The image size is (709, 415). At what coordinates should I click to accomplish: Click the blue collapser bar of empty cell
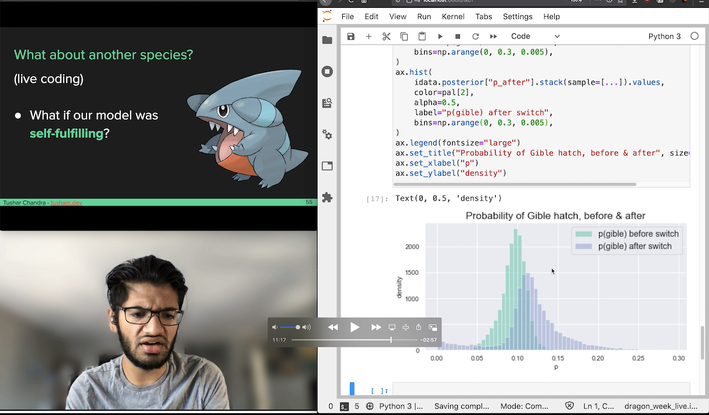coord(353,389)
